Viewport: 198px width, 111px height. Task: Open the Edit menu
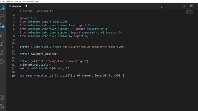[x=3, y=1]
